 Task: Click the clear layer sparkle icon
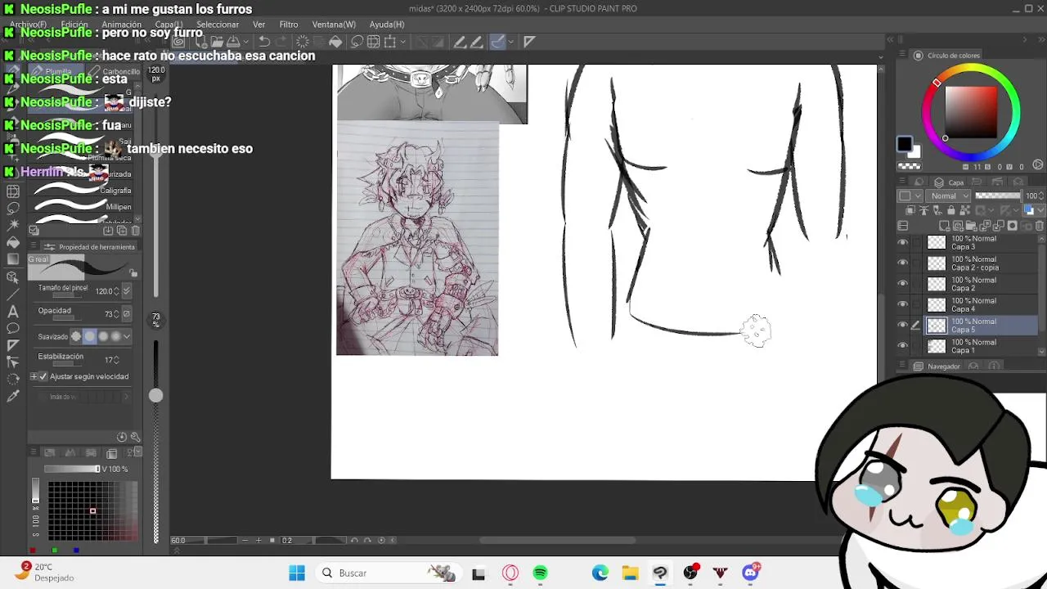[x=303, y=42]
